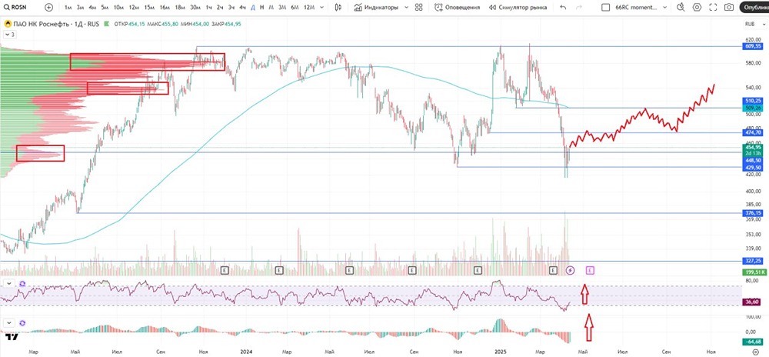Expand the layout management dropdown arrow

coord(664,8)
